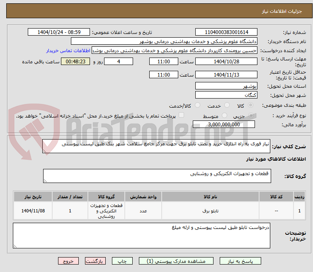313x272 pixels.
Task: Select the جزیی purchase type radio
Action: pos(251,115)
